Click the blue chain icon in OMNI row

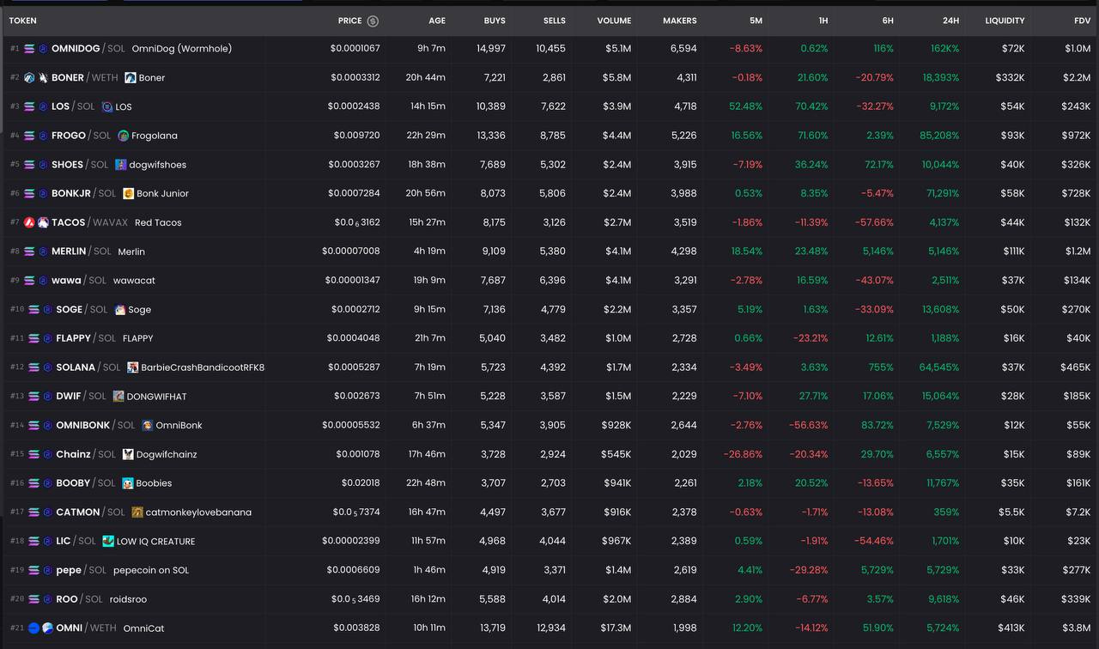coord(33,628)
